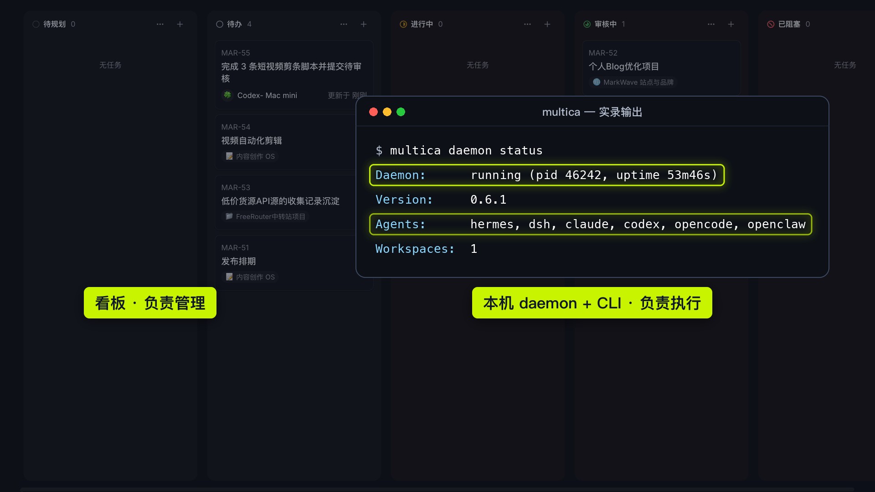
Task: Click the 审核中 green status icon
Action: (x=587, y=24)
